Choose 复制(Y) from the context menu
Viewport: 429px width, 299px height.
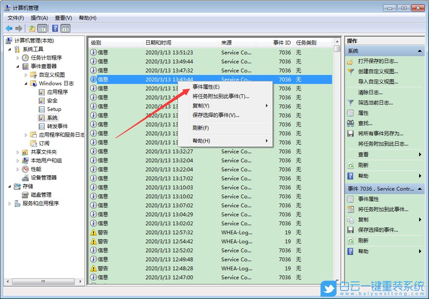[202, 105]
